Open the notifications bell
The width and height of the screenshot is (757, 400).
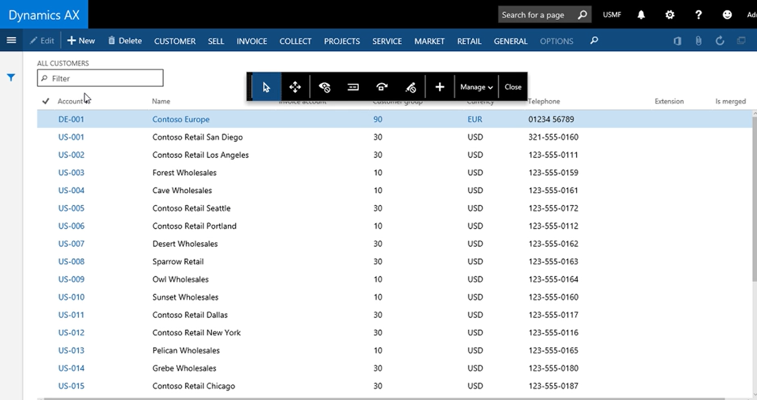click(641, 15)
